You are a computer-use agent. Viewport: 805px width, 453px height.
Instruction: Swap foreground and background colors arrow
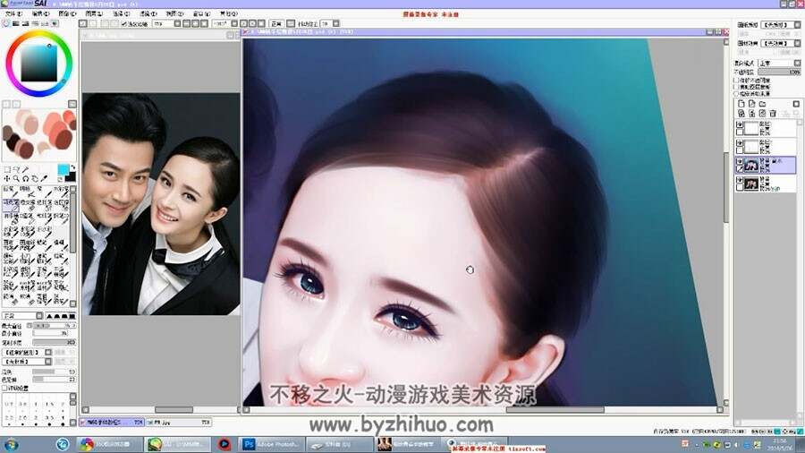click(x=73, y=167)
